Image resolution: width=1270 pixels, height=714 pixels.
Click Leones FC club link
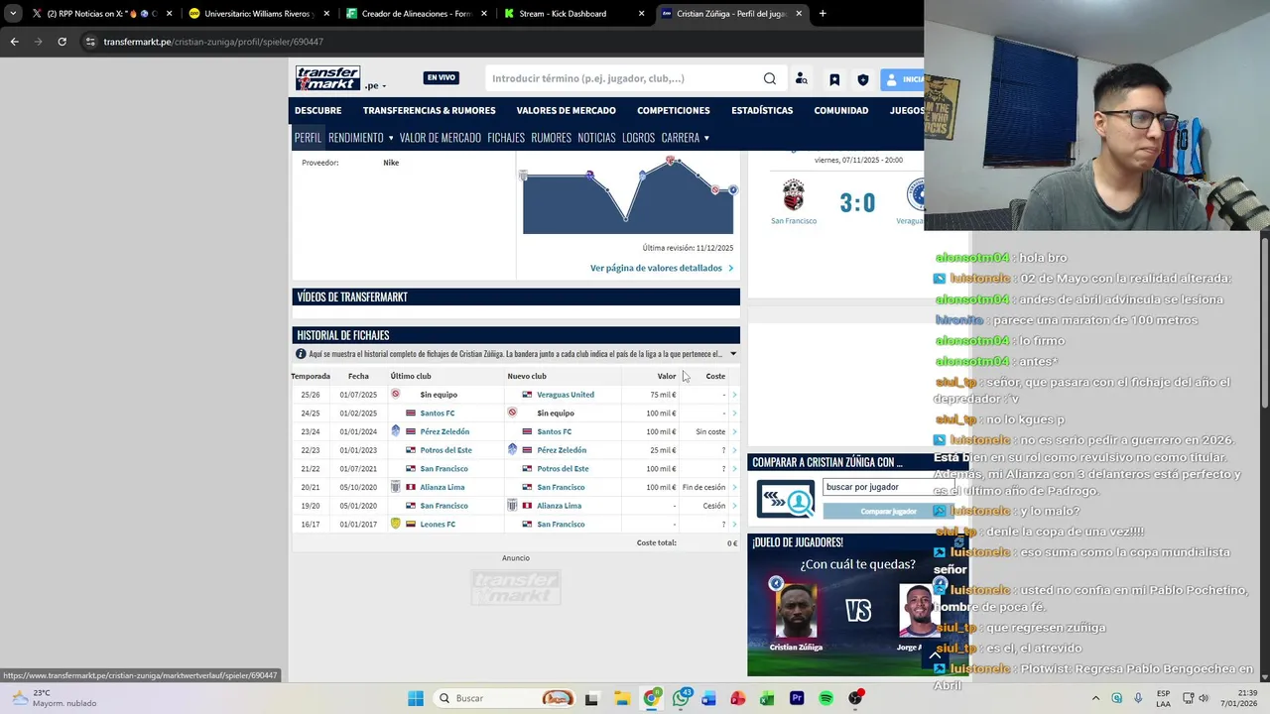tap(438, 525)
